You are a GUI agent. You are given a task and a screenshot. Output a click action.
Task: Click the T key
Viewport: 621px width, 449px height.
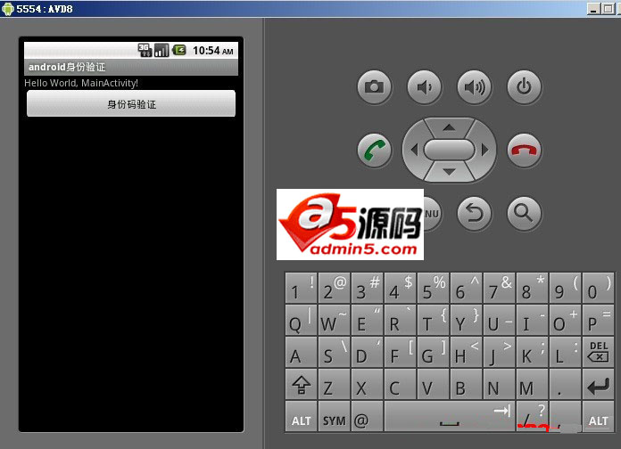(x=434, y=320)
